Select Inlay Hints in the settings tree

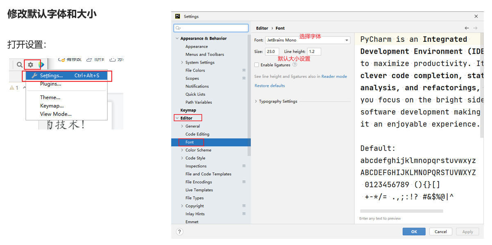pos(195,214)
